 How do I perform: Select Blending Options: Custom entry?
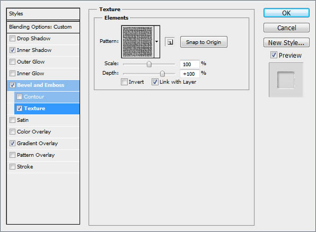pyautogui.click(x=43, y=27)
